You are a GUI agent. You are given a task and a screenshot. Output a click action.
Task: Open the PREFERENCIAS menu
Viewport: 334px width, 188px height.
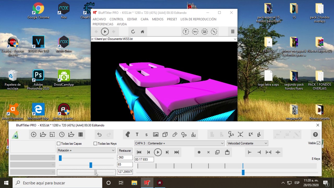point(103,24)
